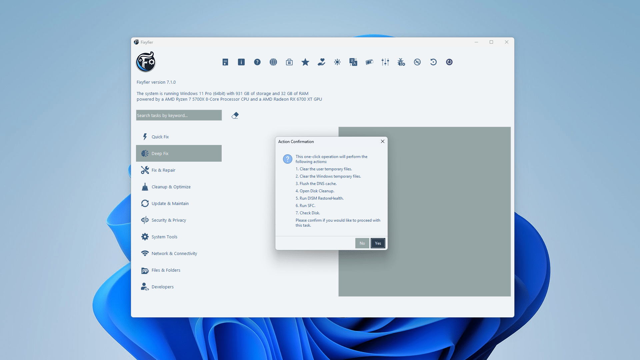This screenshot has height=360, width=640.
Task: Visit the website via globe icon
Action: click(x=273, y=62)
